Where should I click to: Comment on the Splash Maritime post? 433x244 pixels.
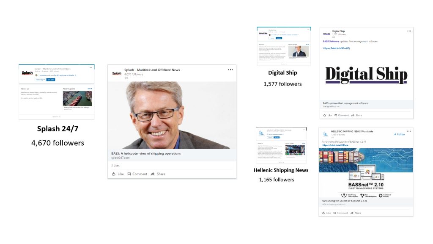pyautogui.click(x=137, y=174)
